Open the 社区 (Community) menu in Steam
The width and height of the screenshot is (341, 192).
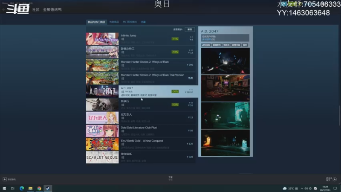(36, 9)
